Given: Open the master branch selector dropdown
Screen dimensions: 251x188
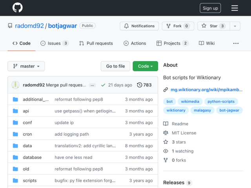Looking at the screenshot, I should pyautogui.click(x=26, y=66).
